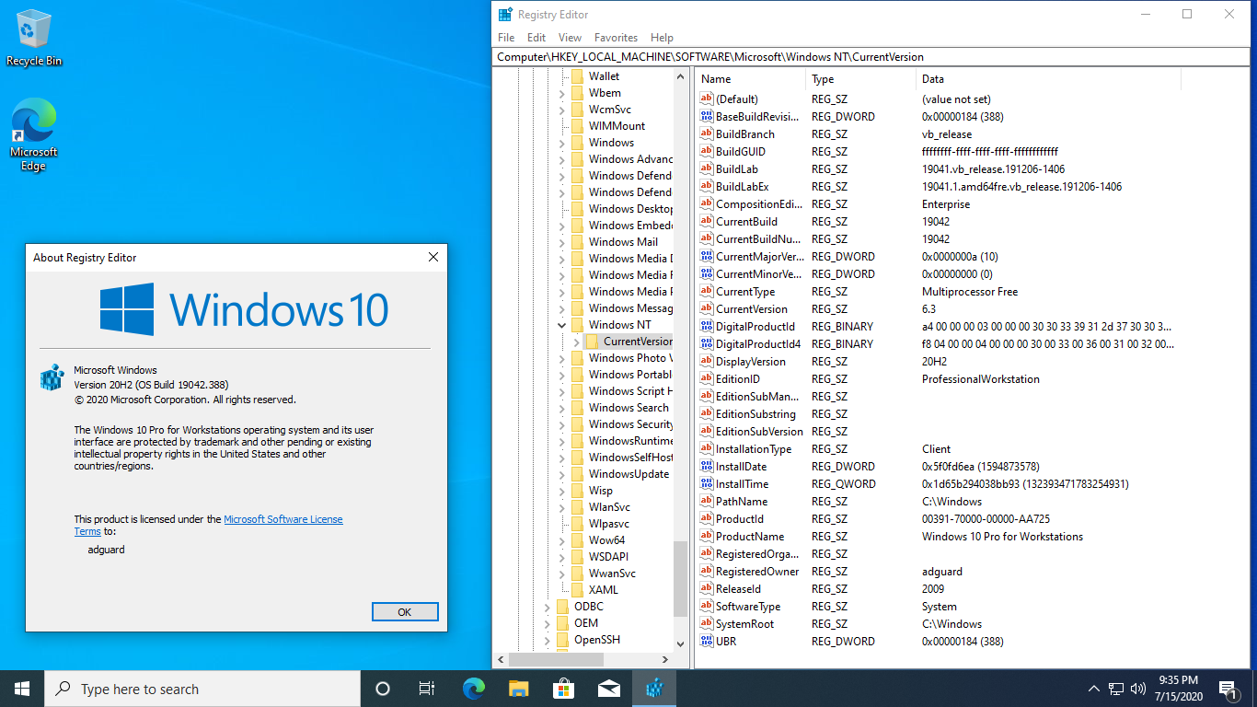Click the Registry Editor taskbar icon
1257x707 pixels.
[654, 689]
